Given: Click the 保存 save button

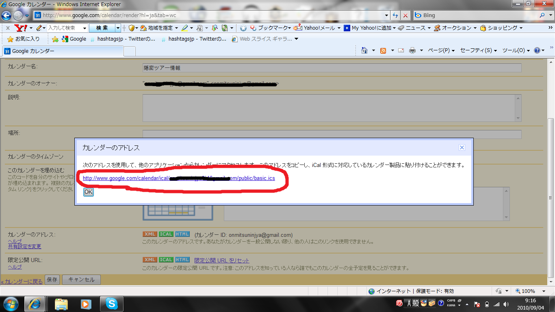Looking at the screenshot, I should pyautogui.click(x=52, y=279).
